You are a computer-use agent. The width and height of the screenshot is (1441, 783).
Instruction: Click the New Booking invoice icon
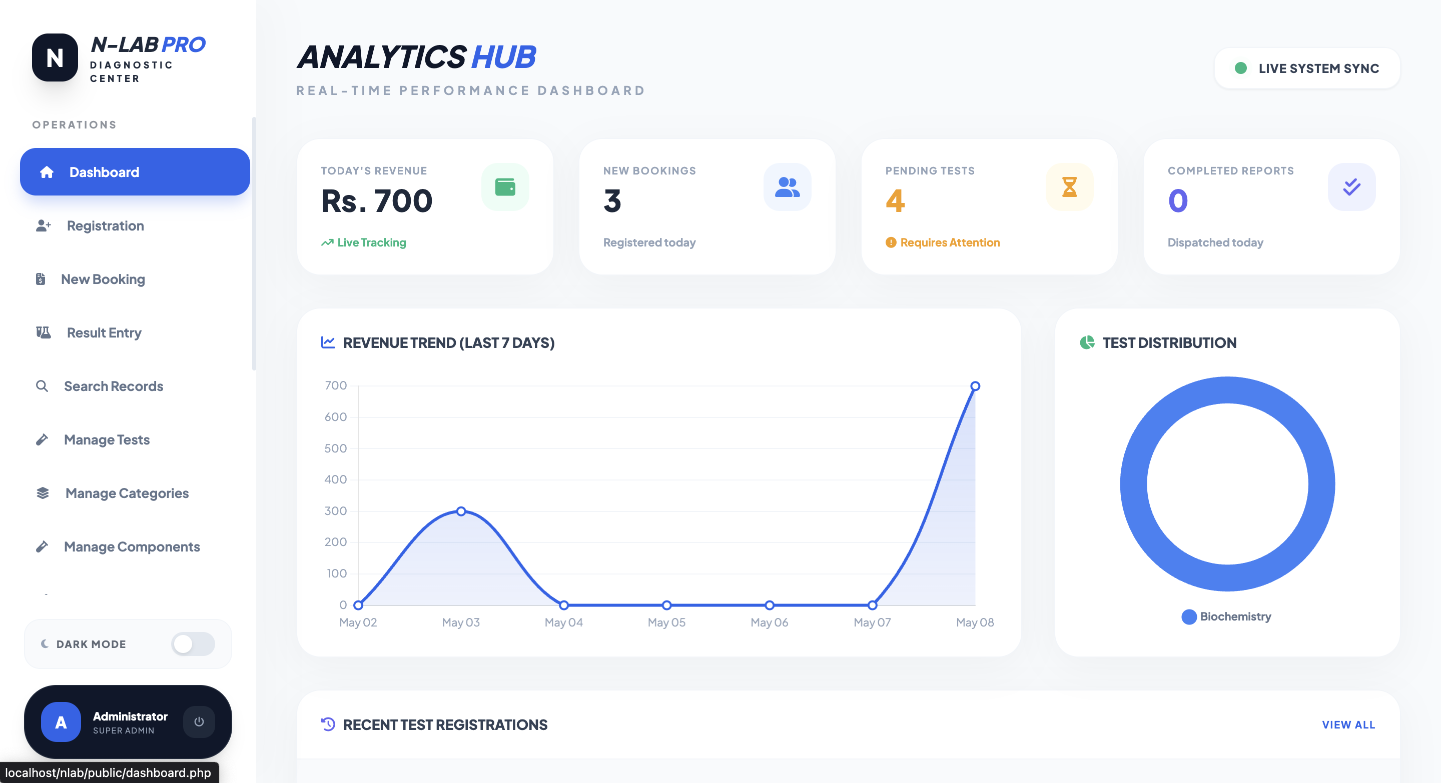(40, 279)
